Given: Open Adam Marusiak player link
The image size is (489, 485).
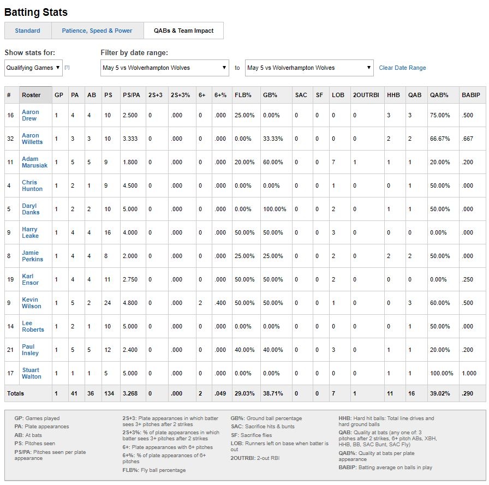Looking at the screenshot, I should coord(34,162).
